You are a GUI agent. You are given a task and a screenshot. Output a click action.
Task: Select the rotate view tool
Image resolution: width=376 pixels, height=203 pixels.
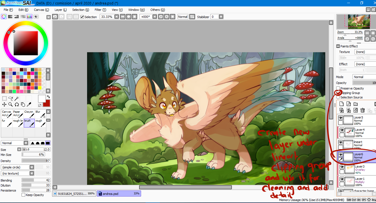17,105
